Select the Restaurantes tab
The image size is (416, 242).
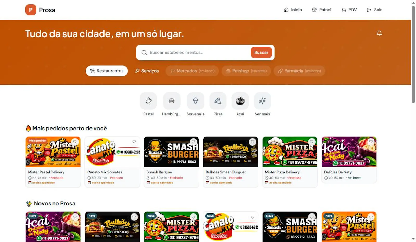click(x=107, y=71)
